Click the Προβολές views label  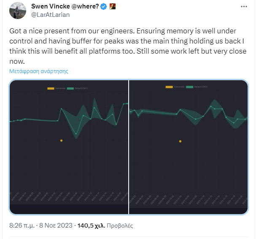click(119, 225)
